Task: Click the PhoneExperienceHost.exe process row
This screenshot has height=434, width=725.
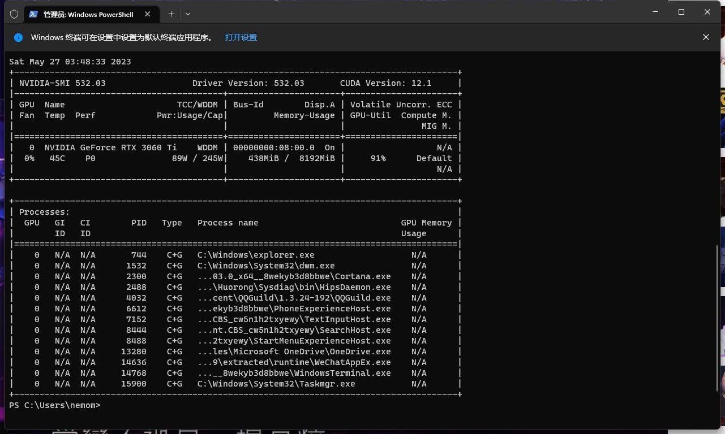Action: tap(235, 309)
